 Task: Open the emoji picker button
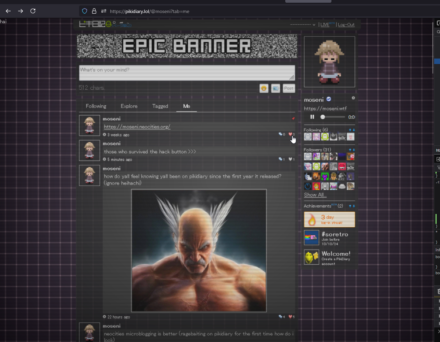[264, 88]
